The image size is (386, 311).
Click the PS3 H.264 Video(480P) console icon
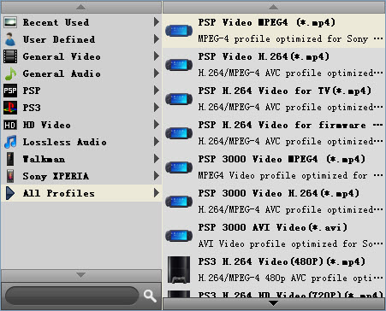coord(179,270)
